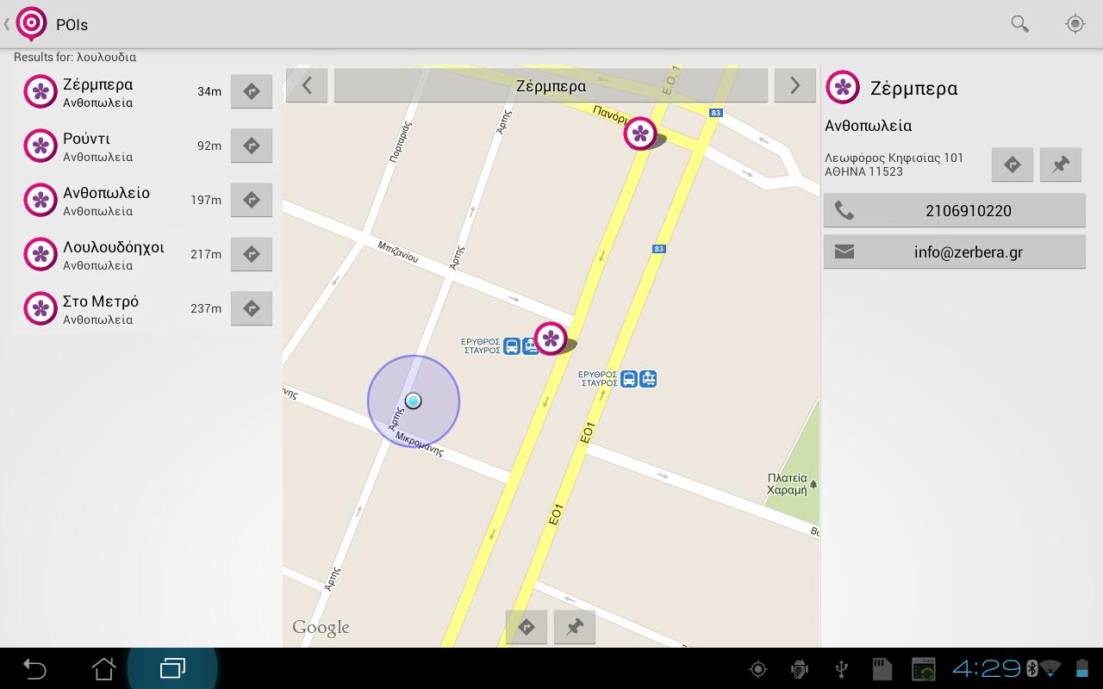Tap the flower marker near Πανόρμου on map
Image resolution: width=1103 pixels, height=689 pixels.
[x=639, y=133]
